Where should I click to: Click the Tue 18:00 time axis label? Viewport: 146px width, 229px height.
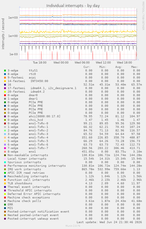pyautogui.click(x=40, y=63)
